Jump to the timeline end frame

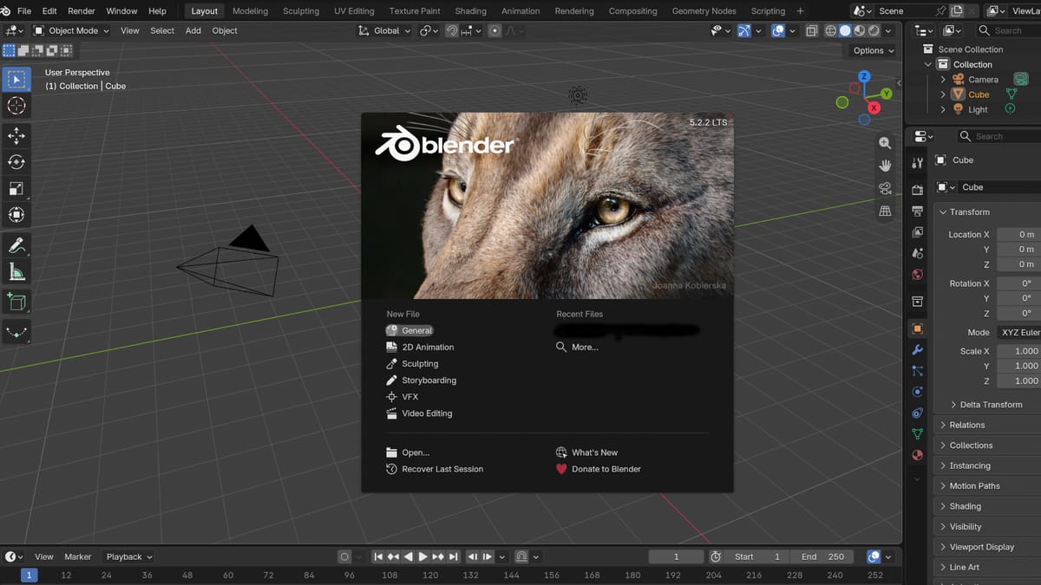click(453, 556)
